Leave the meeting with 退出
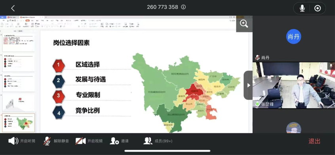 (x=314, y=141)
